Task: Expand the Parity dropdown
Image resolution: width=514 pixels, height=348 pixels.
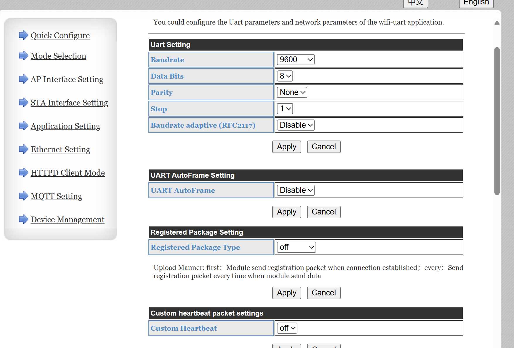Action: pos(292,92)
